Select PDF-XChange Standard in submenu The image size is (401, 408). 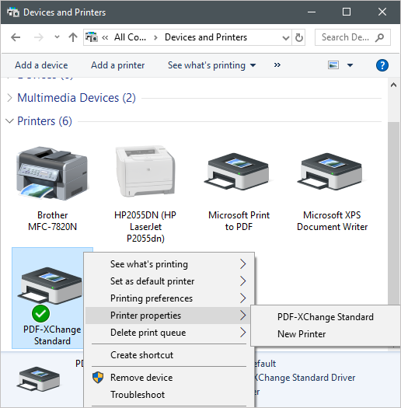point(326,317)
